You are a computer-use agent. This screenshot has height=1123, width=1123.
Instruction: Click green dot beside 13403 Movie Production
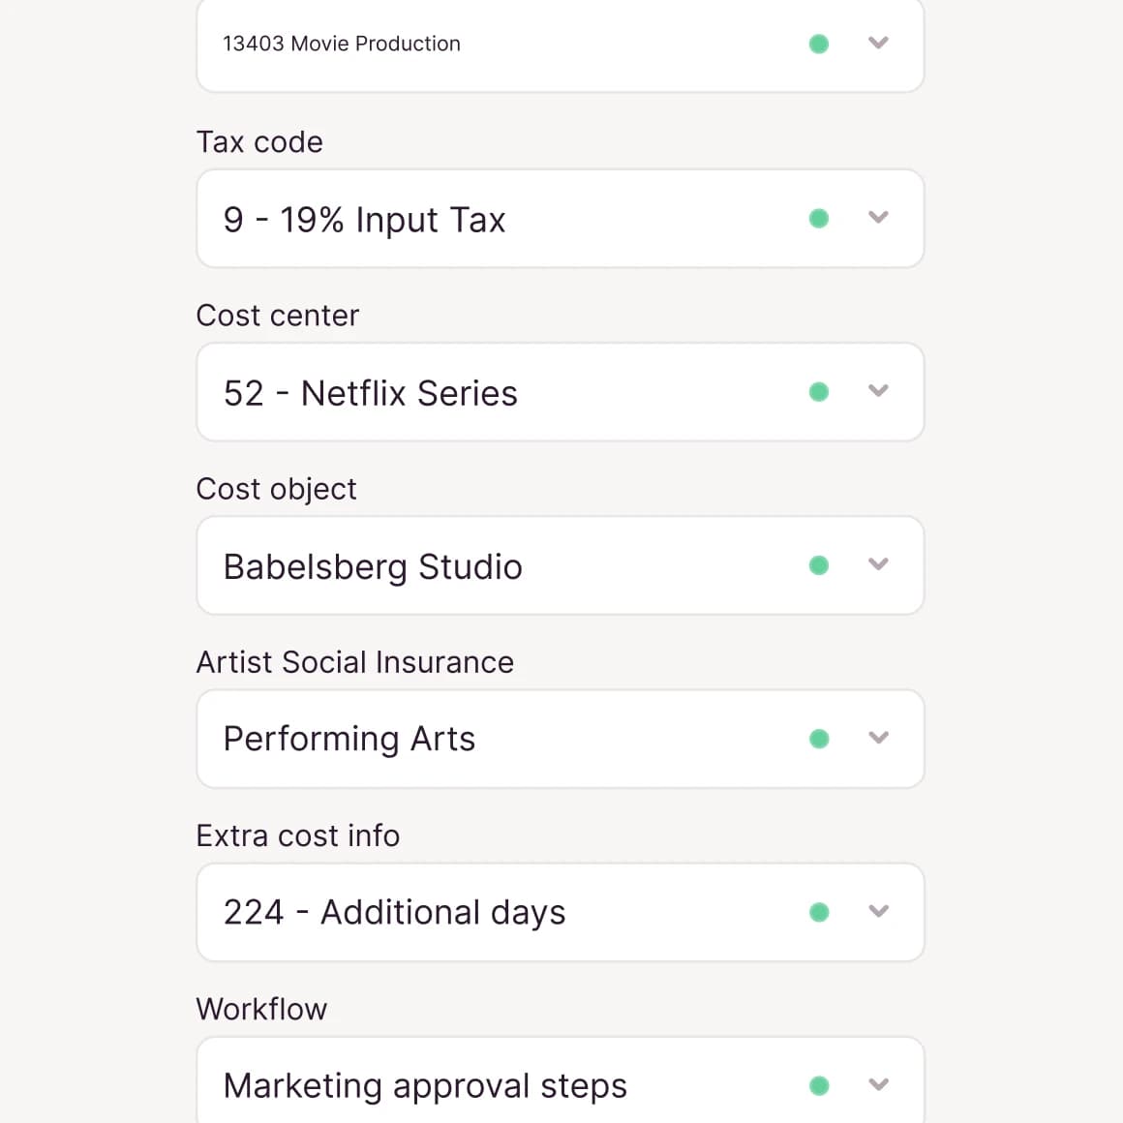tap(819, 44)
